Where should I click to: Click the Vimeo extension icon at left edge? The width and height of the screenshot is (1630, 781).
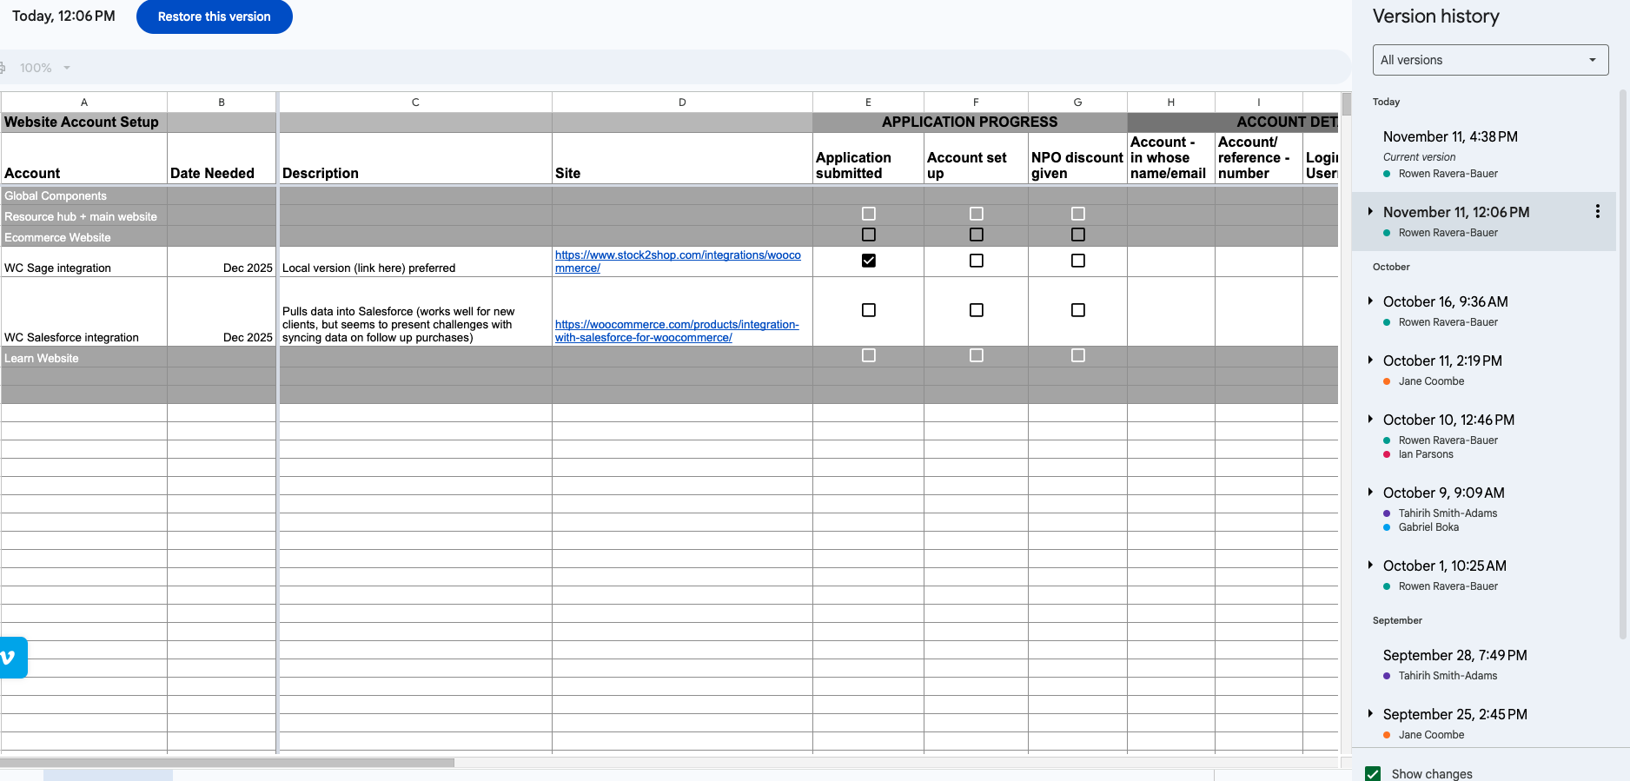pyautogui.click(x=10, y=658)
